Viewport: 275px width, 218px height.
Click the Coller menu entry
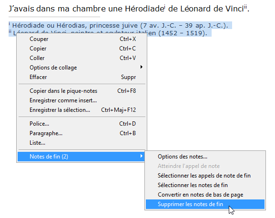tap(82, 58)
